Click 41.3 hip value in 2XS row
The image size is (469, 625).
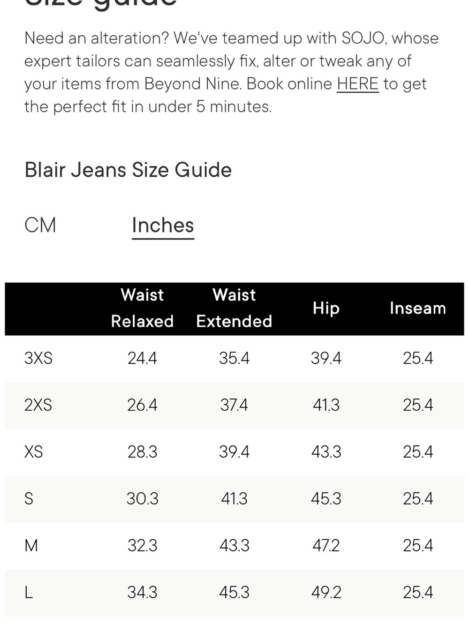(x=326, y=405)
